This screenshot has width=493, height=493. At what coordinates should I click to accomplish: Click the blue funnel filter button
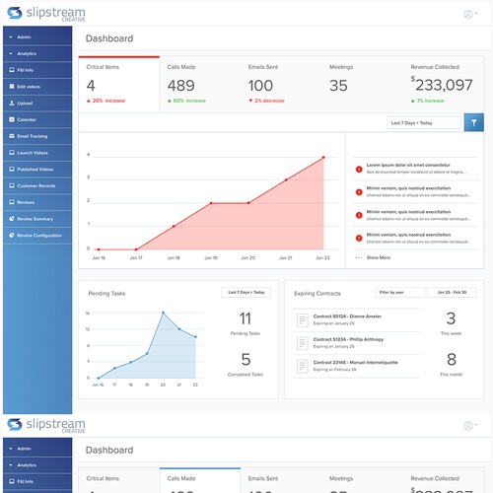(473, 122)
